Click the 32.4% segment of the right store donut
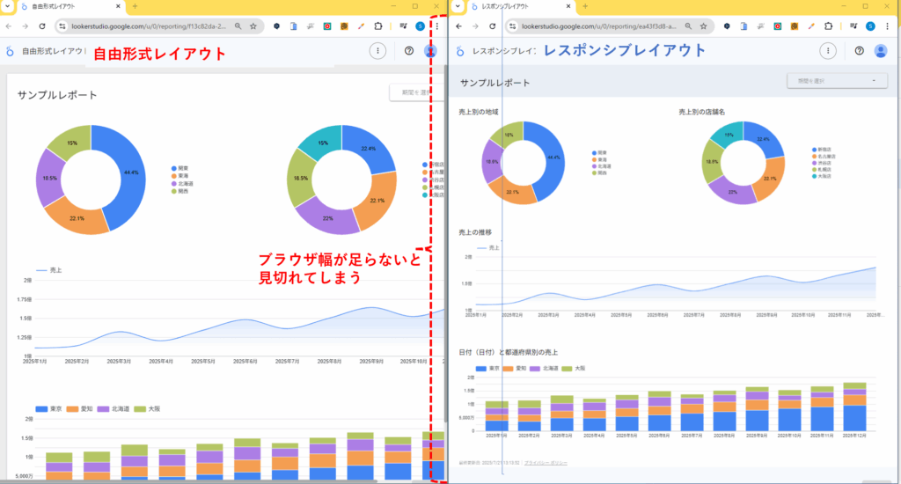This screenshot has width=901, height=484. point(765,140)
